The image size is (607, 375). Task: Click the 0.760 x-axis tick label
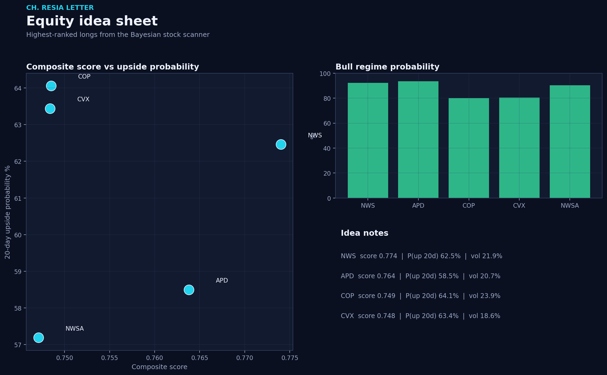point(155,358)
